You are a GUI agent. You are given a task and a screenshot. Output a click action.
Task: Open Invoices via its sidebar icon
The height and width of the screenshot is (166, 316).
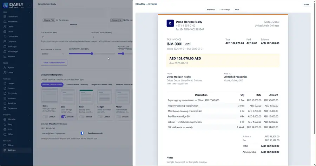tap(5, 99)
